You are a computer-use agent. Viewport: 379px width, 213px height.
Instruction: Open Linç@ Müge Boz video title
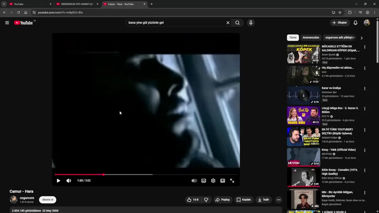pos(340,110)
